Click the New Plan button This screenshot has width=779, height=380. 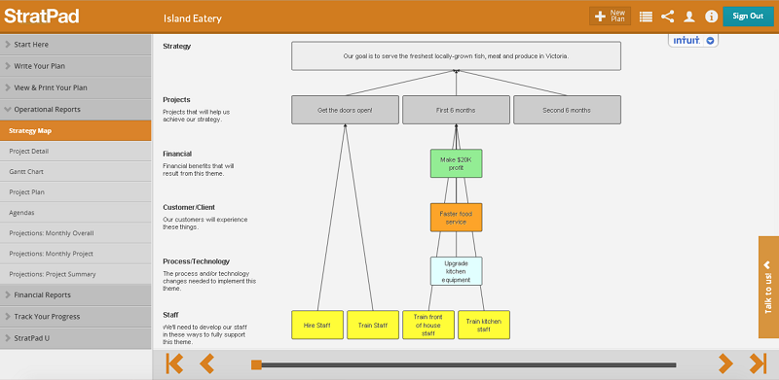click(x=611, y=16)
